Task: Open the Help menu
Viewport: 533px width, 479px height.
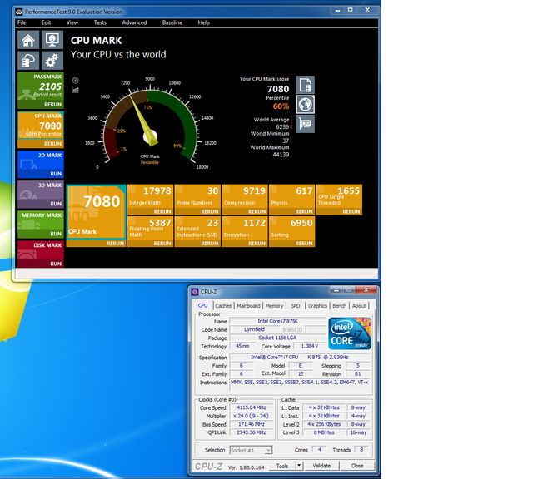Action: coord(203,22)
